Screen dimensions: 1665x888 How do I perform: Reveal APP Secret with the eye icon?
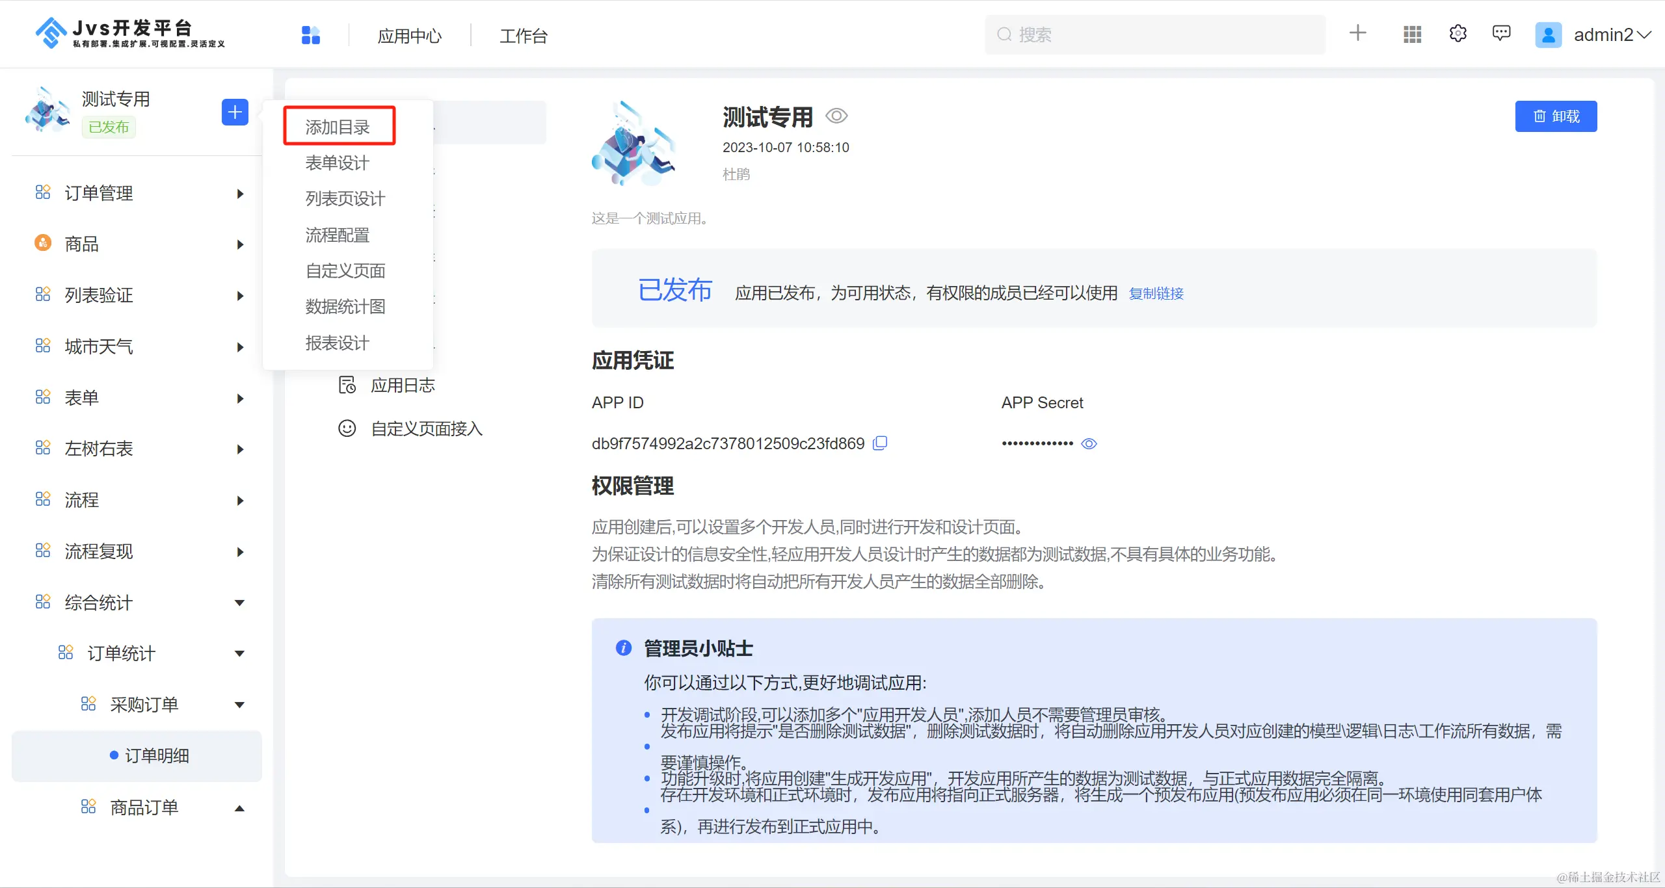point(1089,444)
